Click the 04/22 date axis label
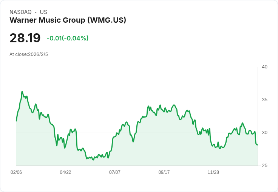The width and height of the screenshot is (278, 192). (65, 172)
